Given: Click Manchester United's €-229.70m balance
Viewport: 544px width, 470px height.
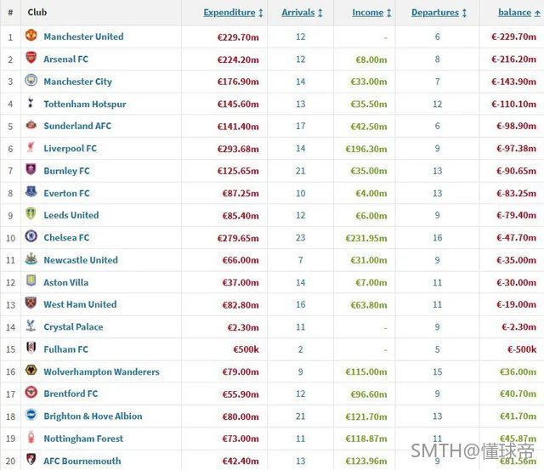Looking at the screenshot, I should [513, 37].
